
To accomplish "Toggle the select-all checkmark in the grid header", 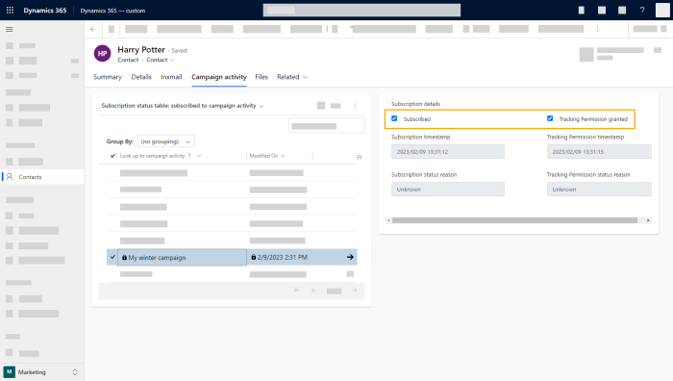I will pyautogui.click(x=112, y=156).
